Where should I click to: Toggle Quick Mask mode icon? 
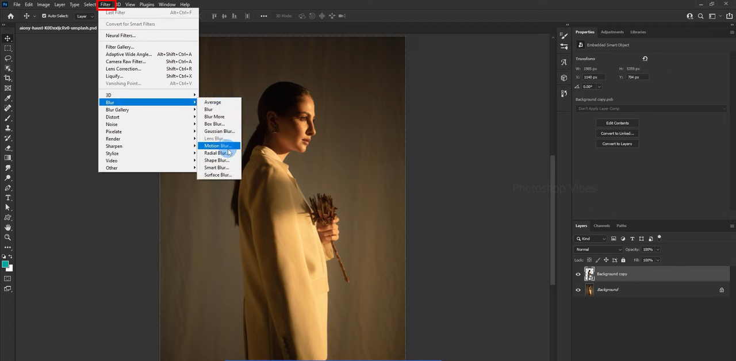pyautogui.click(x=7, y=279)
